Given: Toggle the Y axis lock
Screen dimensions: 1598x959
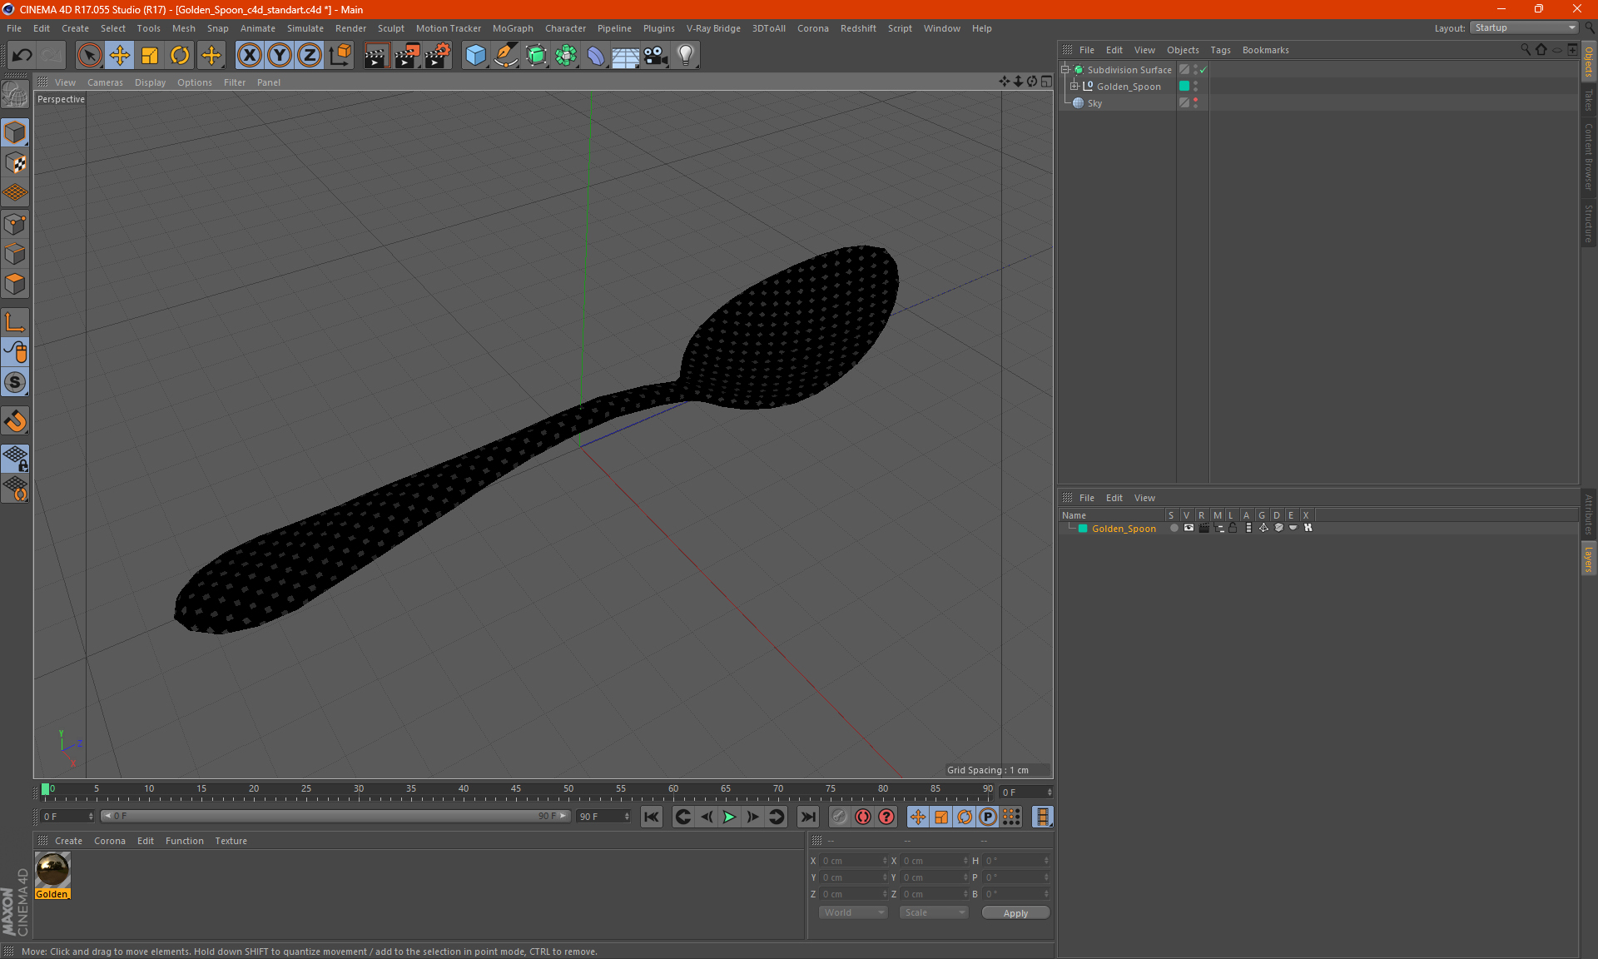Looking at the screenshot, I should pyautogui.click(x=279, y=56).
